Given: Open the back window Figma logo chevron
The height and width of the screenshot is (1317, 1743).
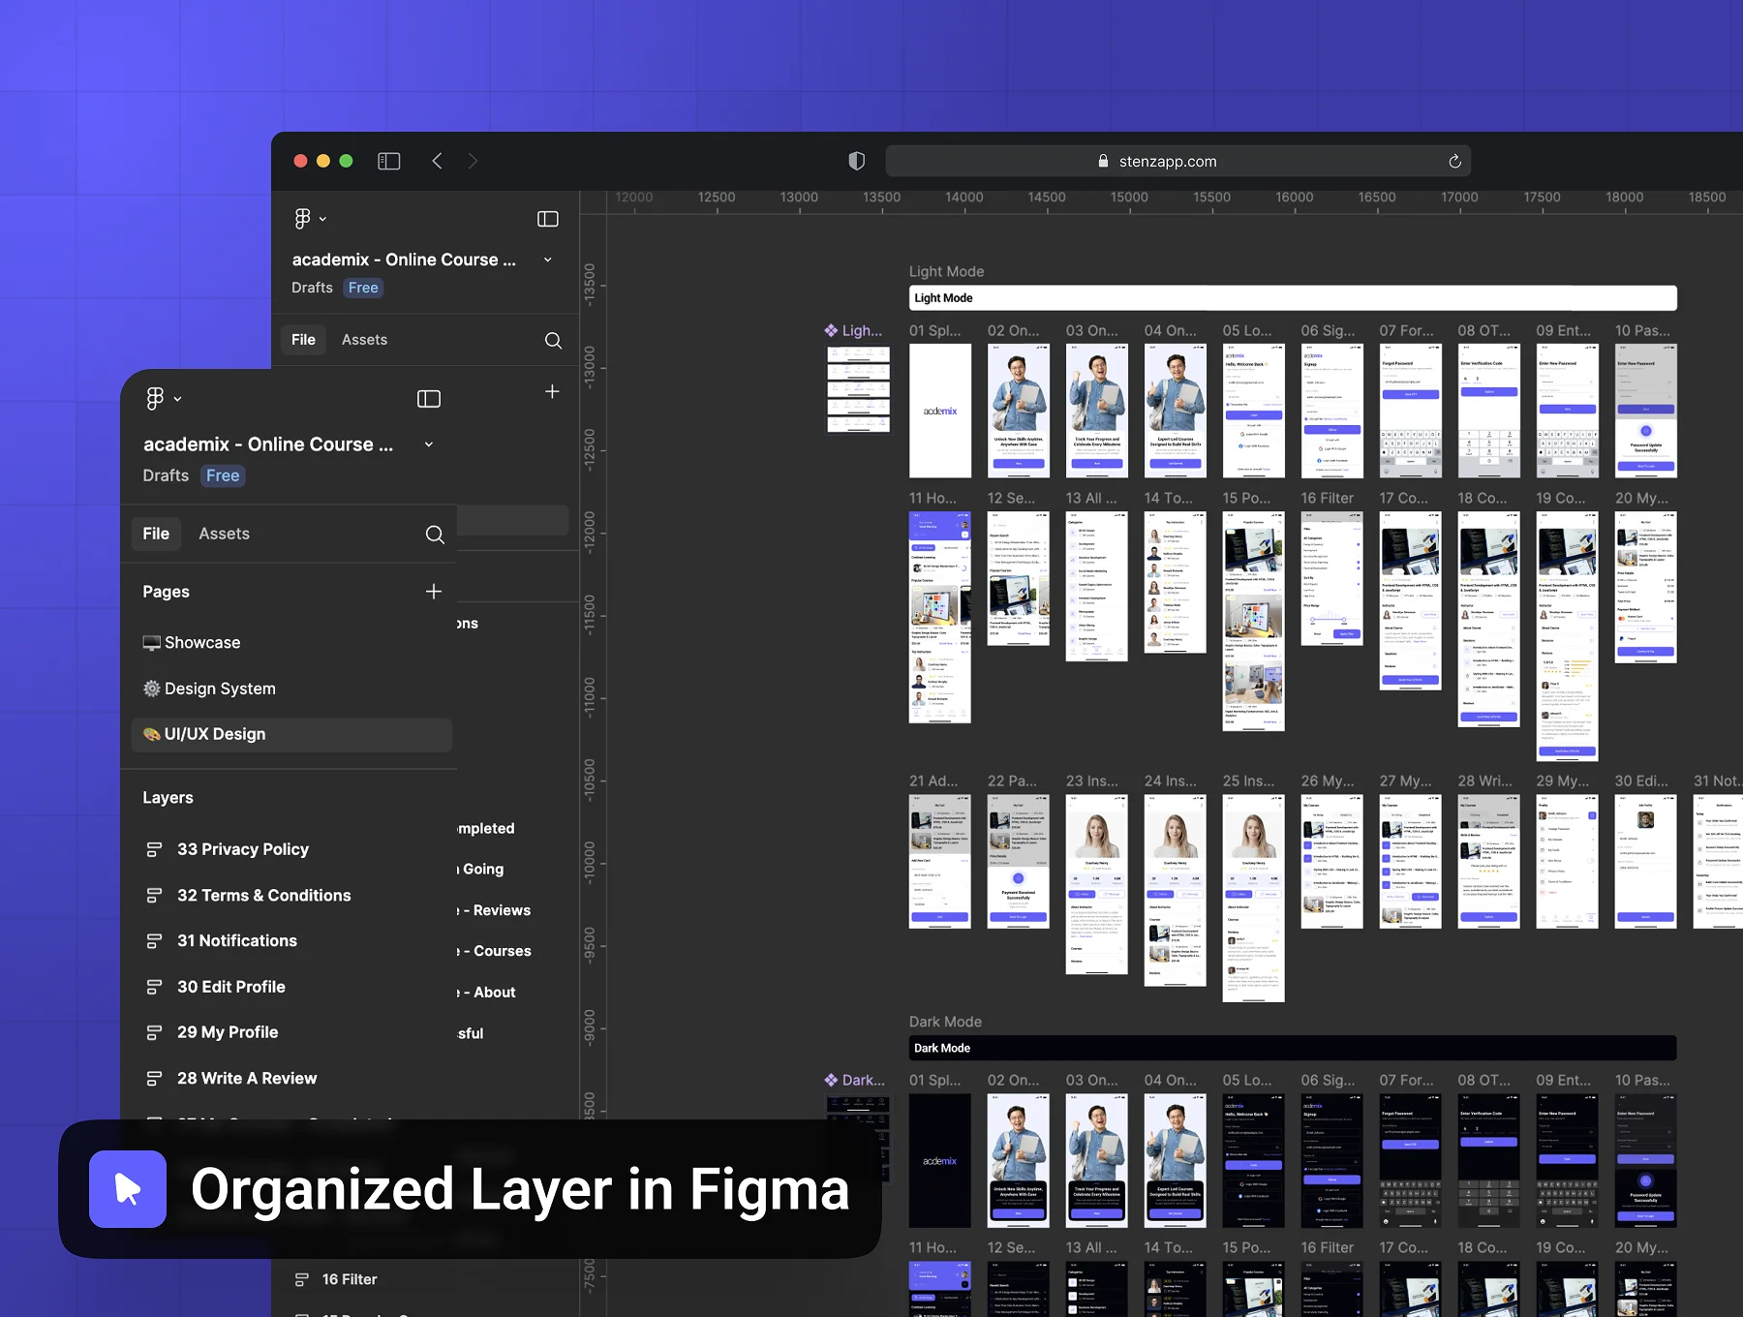Looking at the screenshot, I should (322, 219).
